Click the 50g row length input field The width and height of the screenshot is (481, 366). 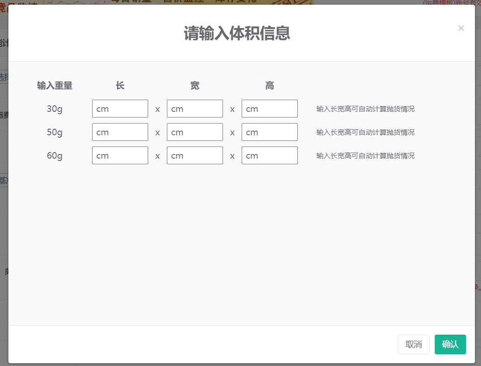coord(120,132)
